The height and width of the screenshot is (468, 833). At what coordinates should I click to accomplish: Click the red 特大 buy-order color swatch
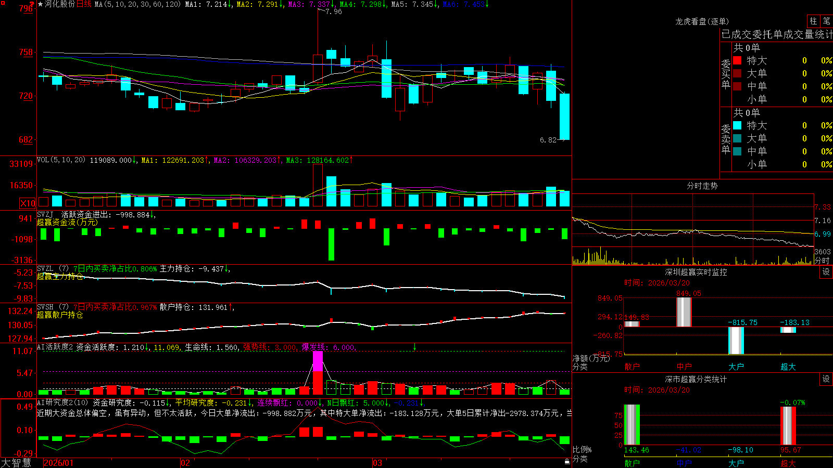pos(737,60)
